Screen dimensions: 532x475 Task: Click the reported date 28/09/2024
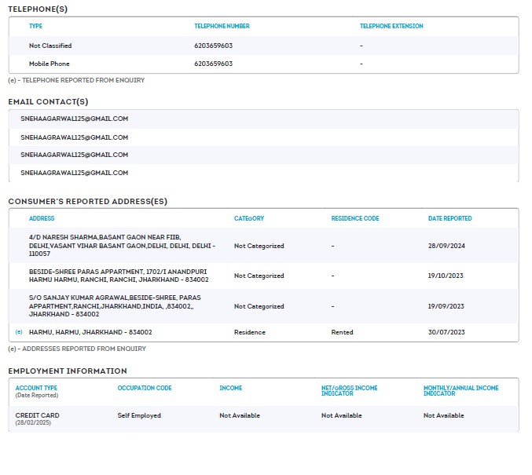tap(446, 246)
